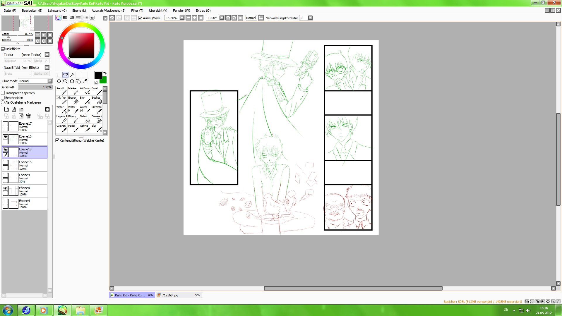Switch to the Kaito Kid document tab
562x316 pixels.
click(x=132, y=295)
